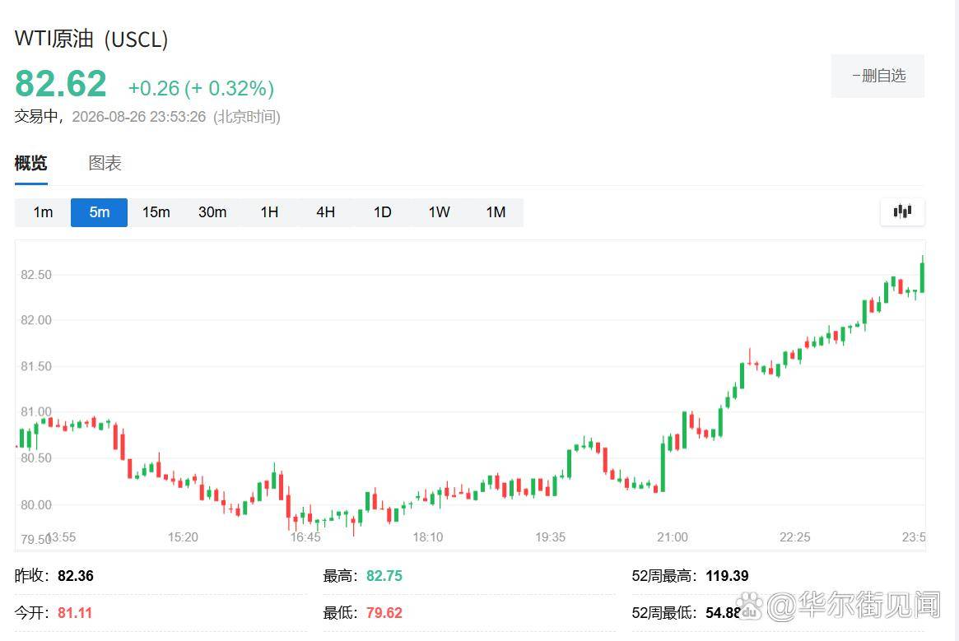
Task: Select the 1W timeframe
Action: pos(439,212)
